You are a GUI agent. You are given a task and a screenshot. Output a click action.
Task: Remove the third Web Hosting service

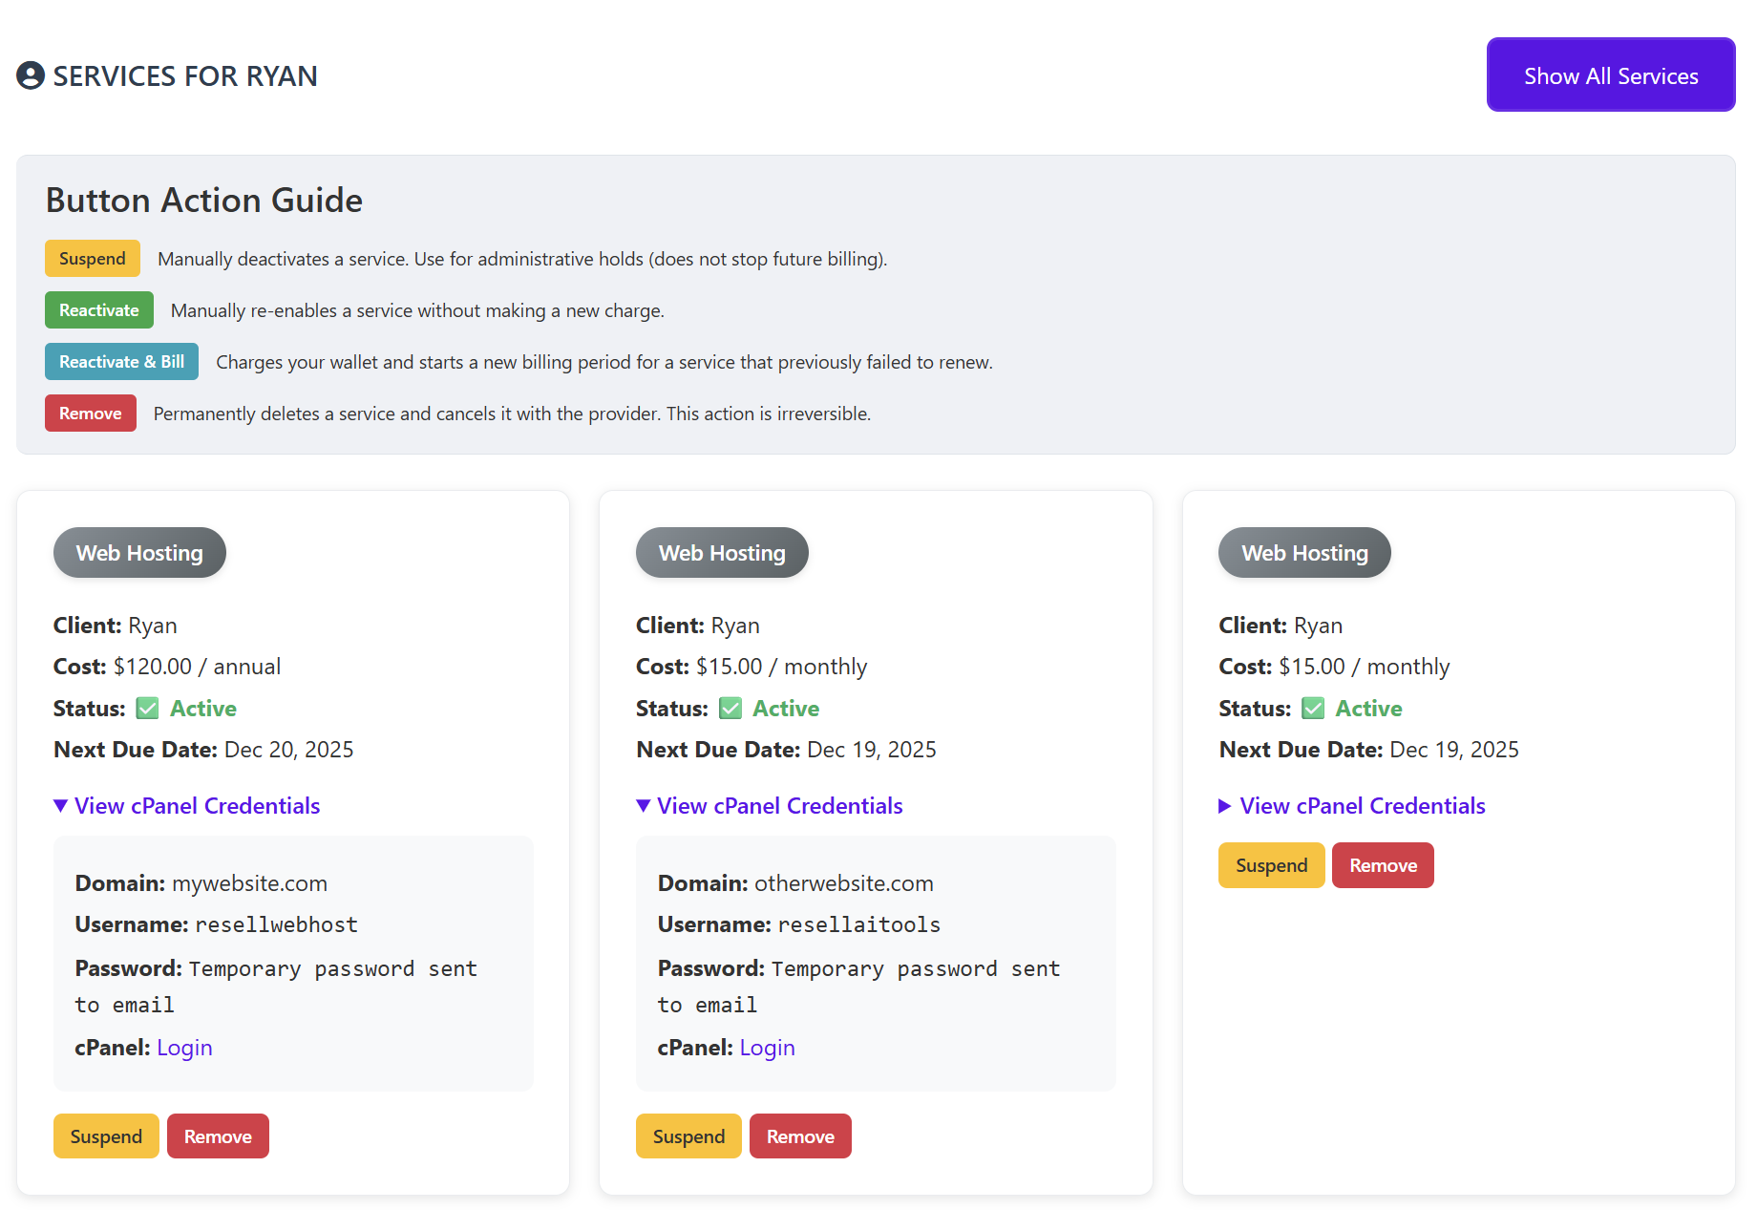pos(1383,865)
